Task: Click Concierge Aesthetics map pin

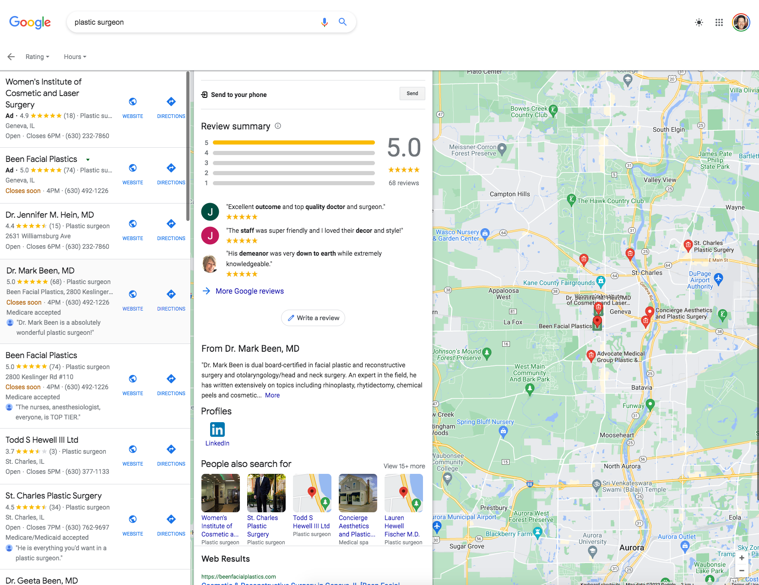Action: pyautogui.click(x=650, y=312)
